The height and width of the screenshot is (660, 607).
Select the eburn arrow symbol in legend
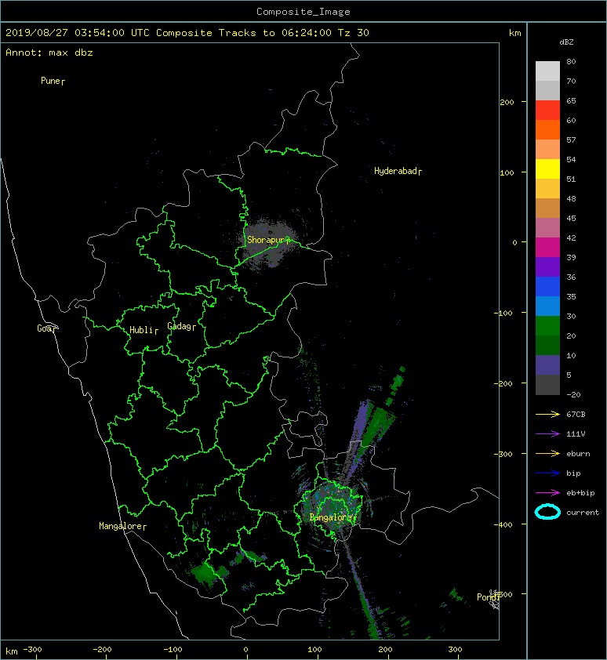click(547, 454)
